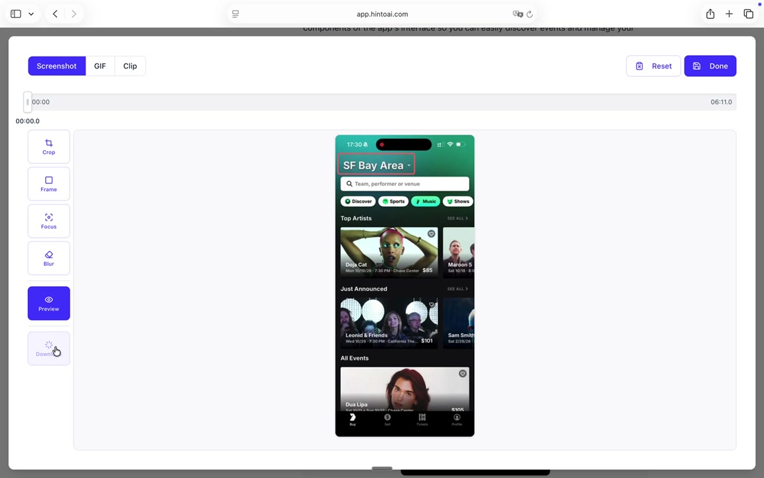
Task: Click the Safari share icon
Action: point(710,14)
